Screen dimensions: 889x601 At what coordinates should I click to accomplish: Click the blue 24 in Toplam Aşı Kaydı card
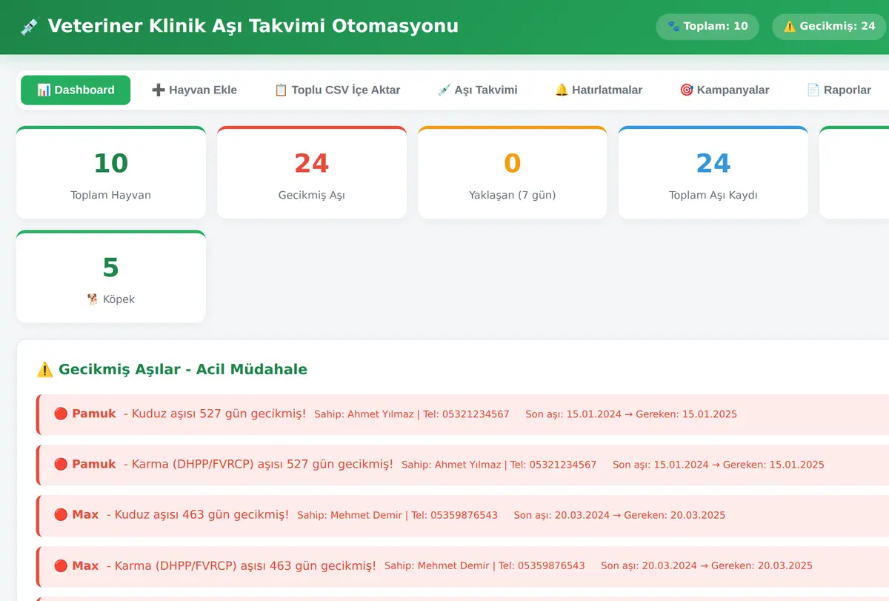tap(713, 163)
